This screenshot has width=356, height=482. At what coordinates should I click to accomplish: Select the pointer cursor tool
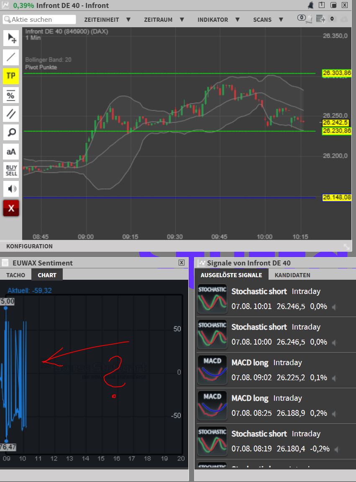pos(11,38)
